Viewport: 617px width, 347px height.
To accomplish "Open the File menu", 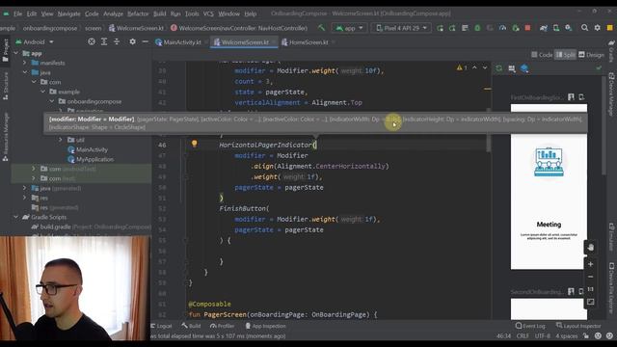I will pyautogui.click(x=17, y=13).
